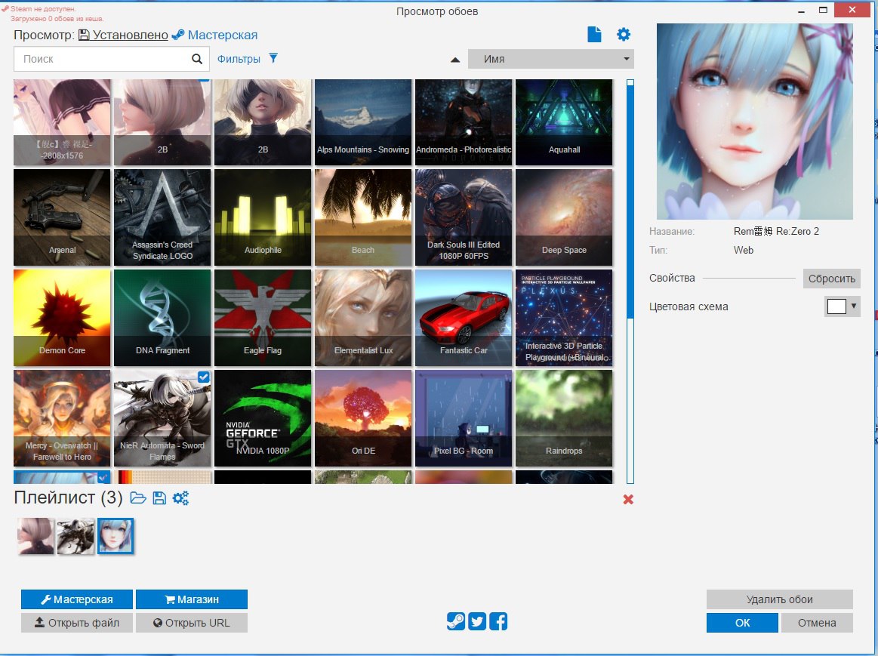Reset properties with the Сбросить button
878x656 pixels.
click(x=831, y=279)
